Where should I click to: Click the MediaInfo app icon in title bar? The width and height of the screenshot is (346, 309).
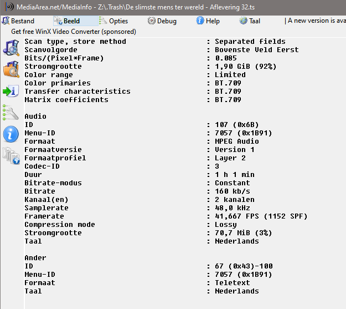(x=9, y=7)
